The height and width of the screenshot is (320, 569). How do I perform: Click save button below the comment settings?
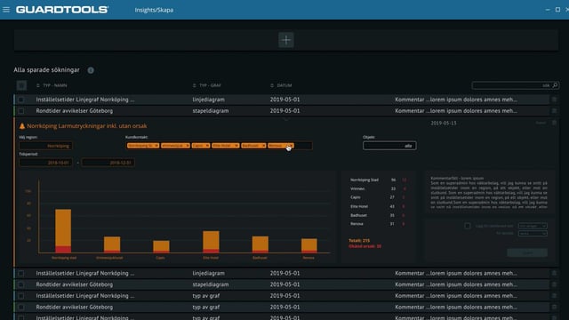pyautogui.click(x=527, y=252)
